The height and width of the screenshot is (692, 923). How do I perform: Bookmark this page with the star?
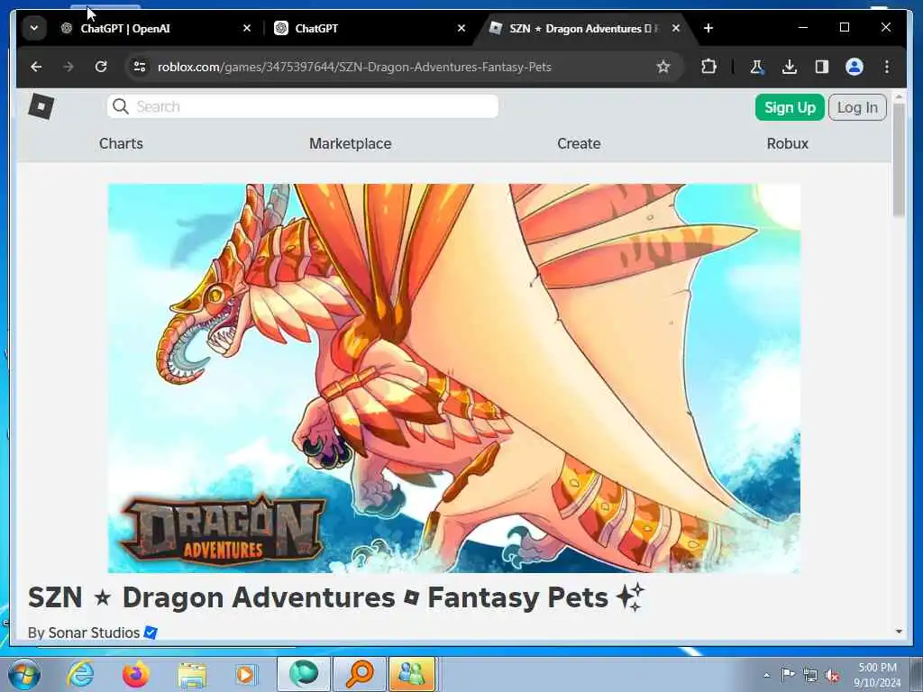[663, 67]
